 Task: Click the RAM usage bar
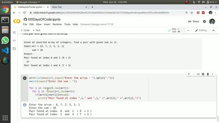click(x=181, y=29)
